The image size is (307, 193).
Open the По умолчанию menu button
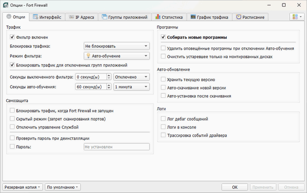(x=63, y=187)
